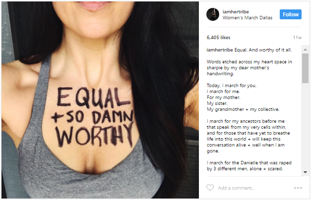
Task: Open the iamhertribe username in the header
Action: tap(236, 12)
